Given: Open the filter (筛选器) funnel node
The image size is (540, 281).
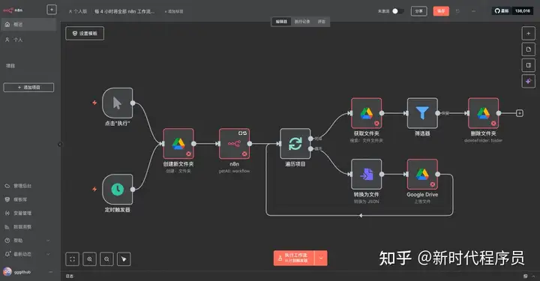Looking at the screenshot, I should click(422, 113).
